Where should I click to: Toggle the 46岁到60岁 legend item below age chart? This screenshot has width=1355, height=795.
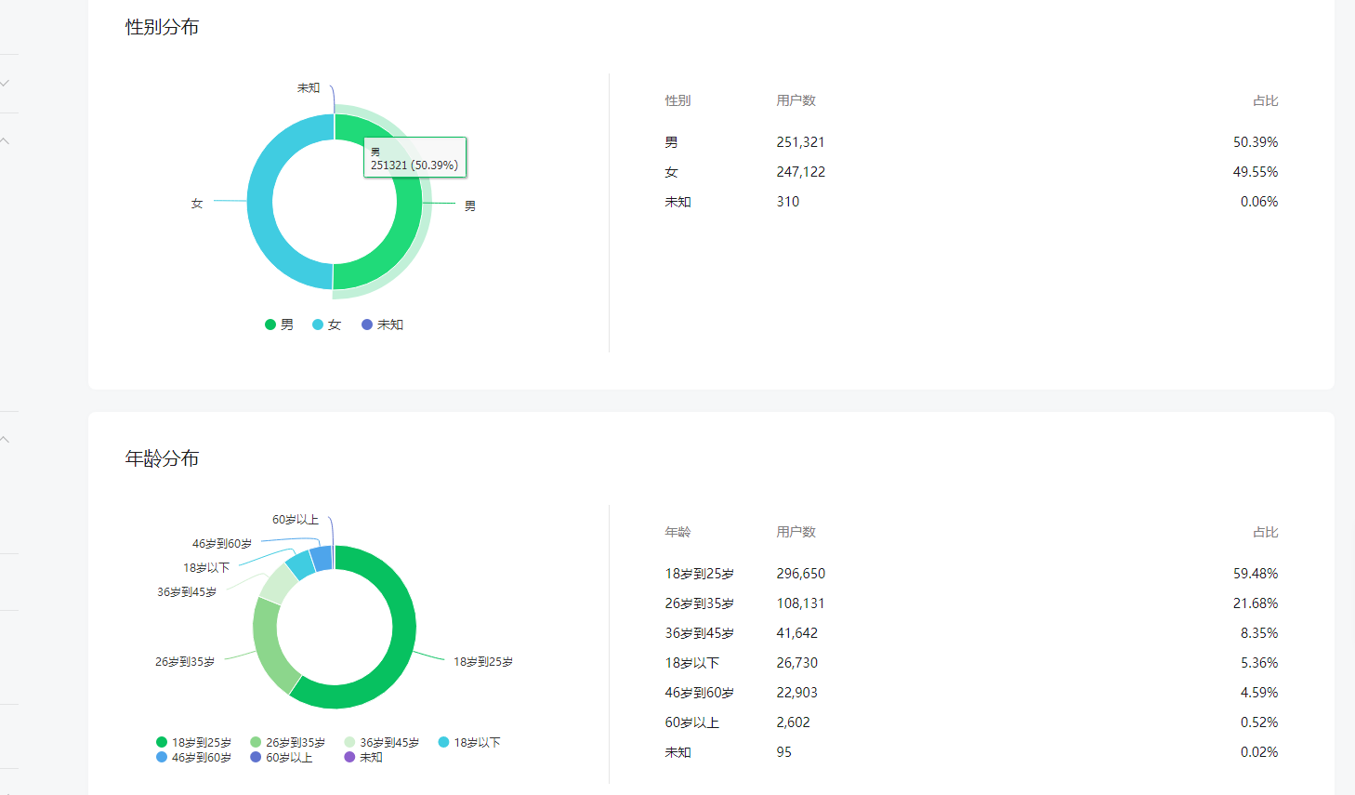193,757
